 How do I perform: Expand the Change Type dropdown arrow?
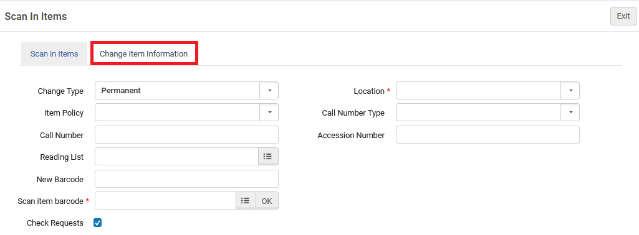point(269,91)
